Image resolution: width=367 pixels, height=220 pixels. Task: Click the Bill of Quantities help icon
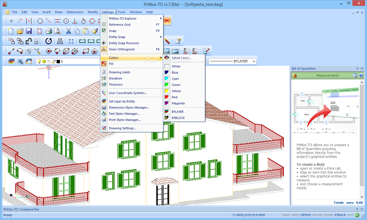click(361, 76)
